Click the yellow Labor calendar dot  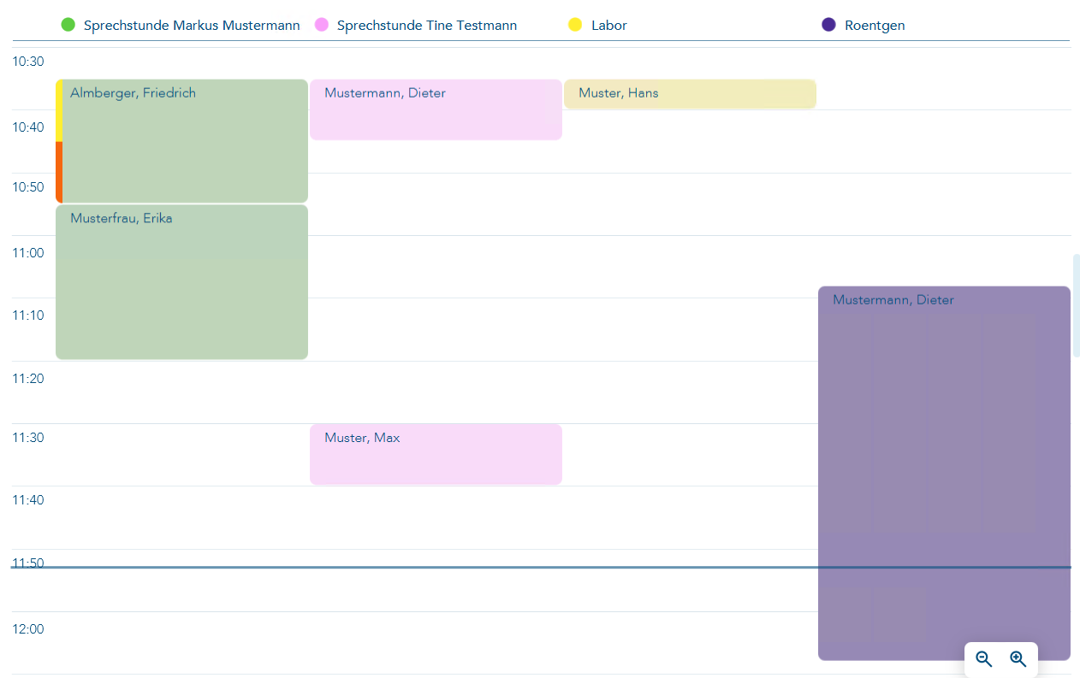coord(575,25)
